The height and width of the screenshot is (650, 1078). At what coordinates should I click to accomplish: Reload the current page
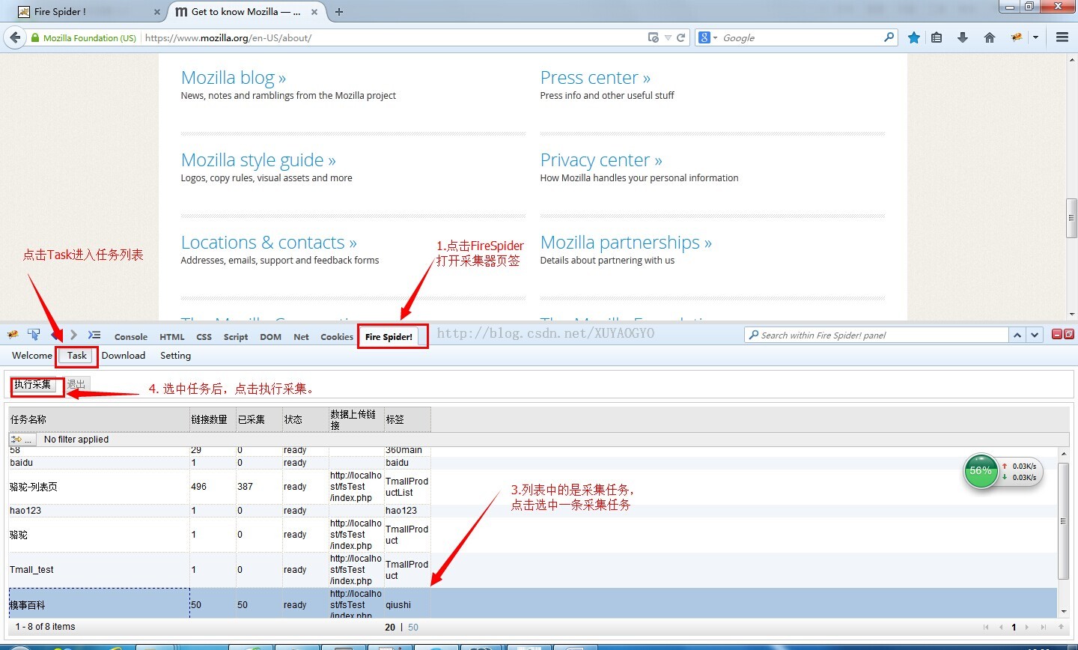click(681, 37)
